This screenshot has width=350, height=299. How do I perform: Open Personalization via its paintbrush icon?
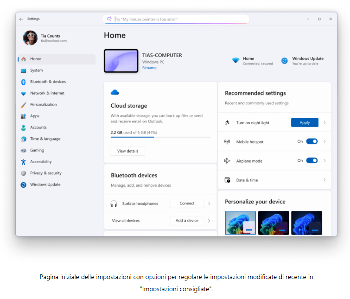[x=23, y=105]
